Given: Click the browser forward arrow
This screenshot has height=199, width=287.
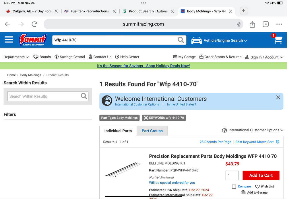Looking at the screenshot, I should coord(21,24).
